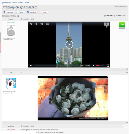Share the topic on Facebook

point(8,12)
